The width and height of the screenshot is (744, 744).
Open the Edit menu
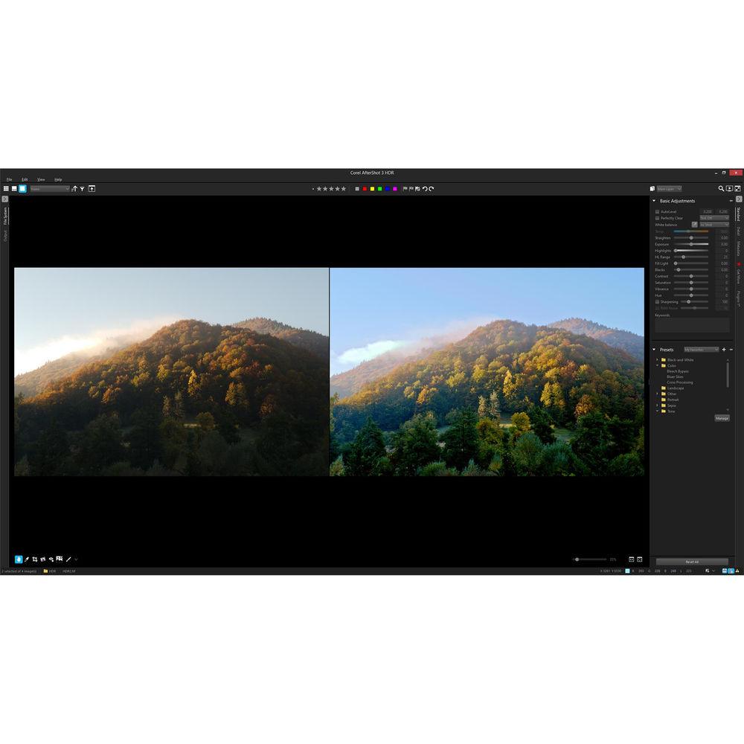(25, 179)
